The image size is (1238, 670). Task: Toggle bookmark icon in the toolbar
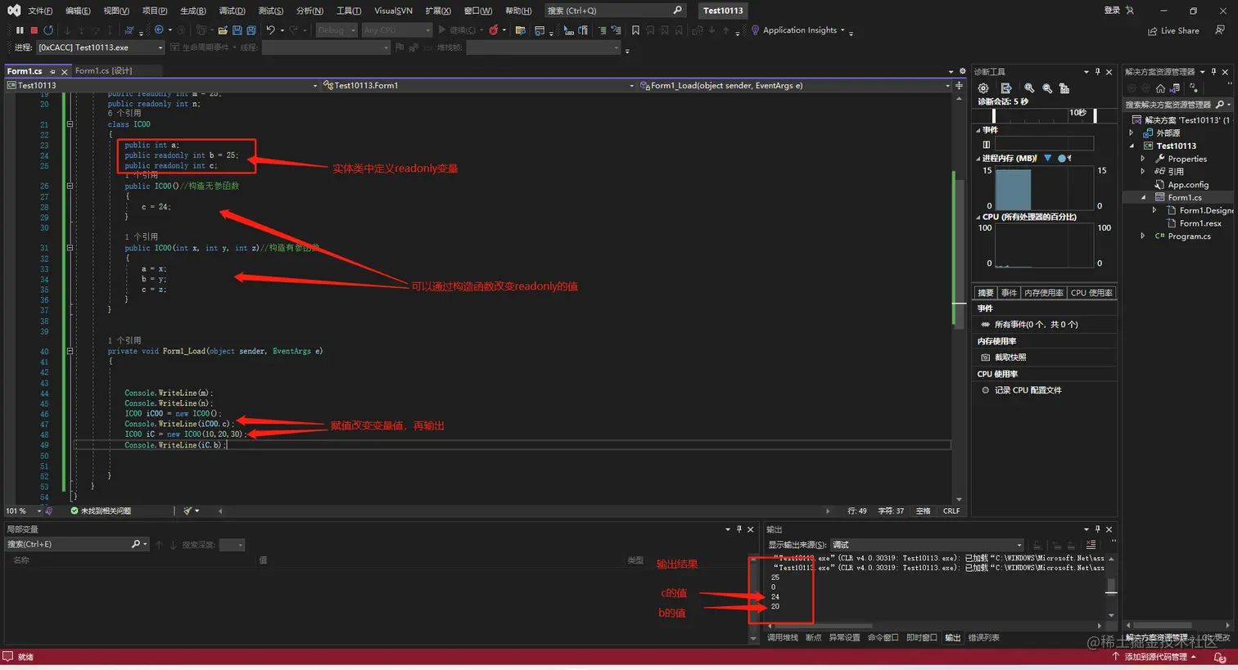pos(635,30)
